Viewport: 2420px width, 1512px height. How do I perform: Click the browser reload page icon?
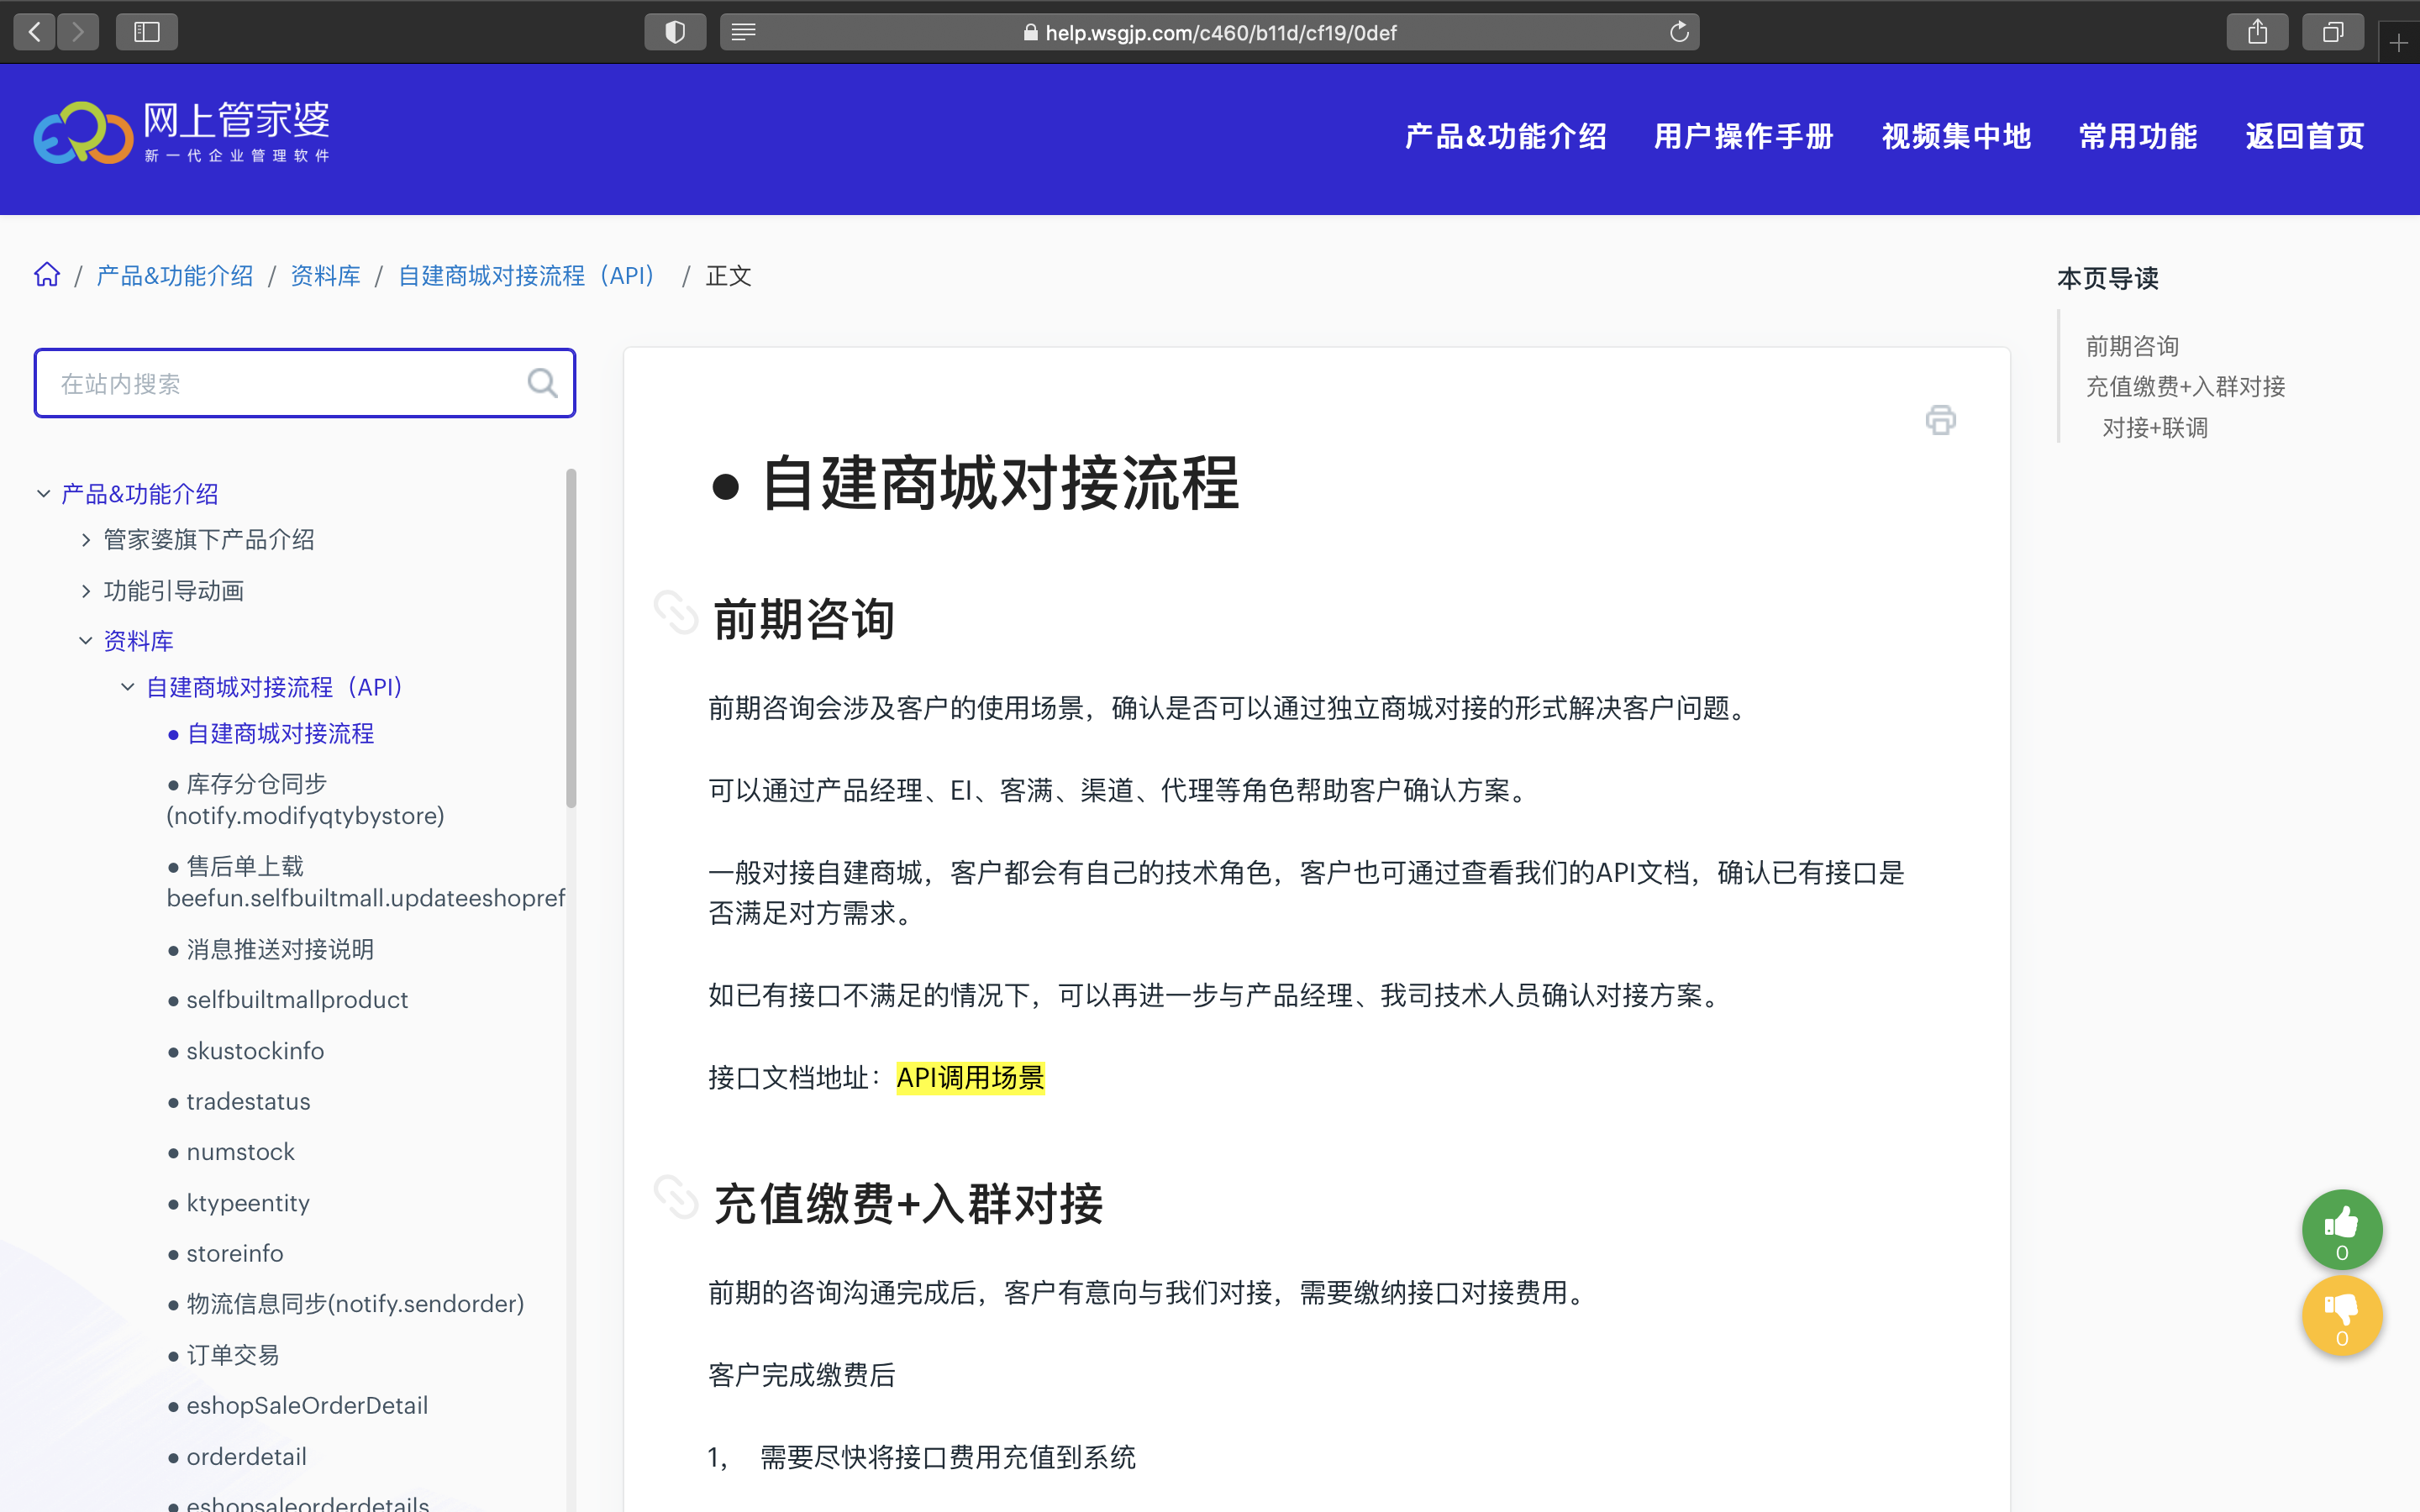1679,32
